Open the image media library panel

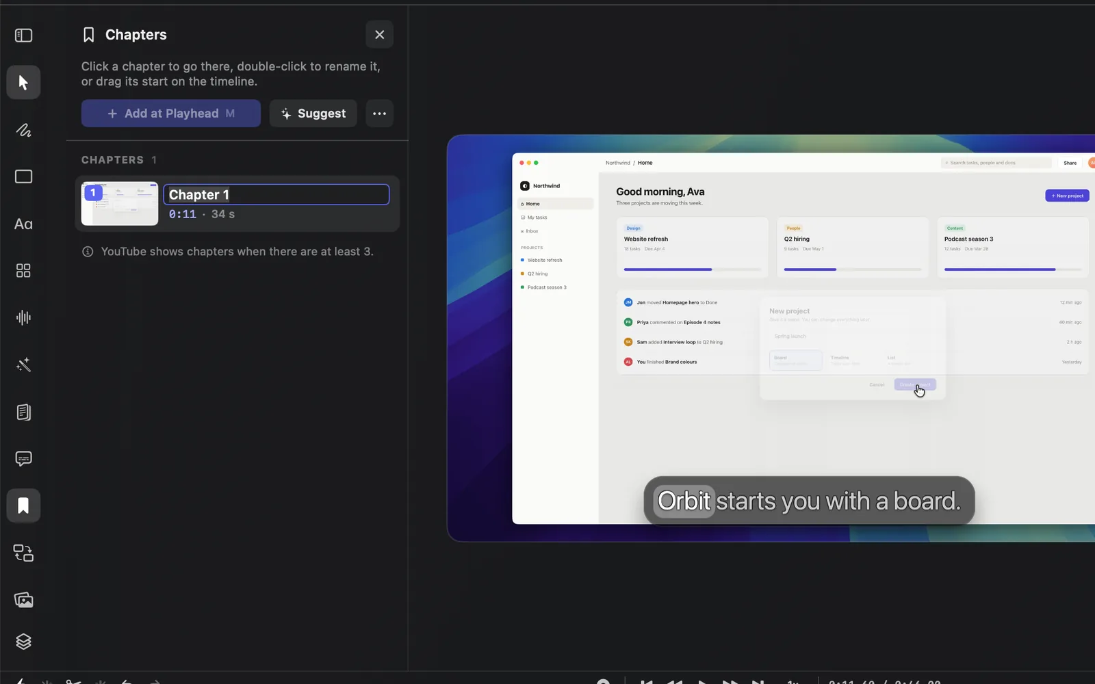coord(23,600)
